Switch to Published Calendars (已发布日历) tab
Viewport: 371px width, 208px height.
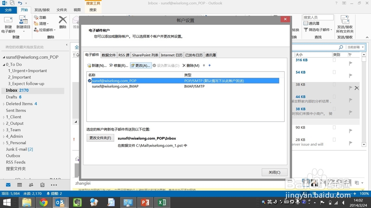pyautogui.click(x=194, y=55)
